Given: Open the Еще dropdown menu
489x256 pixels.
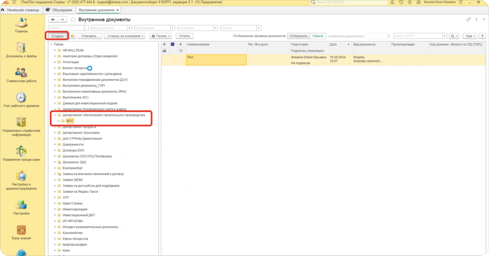Looking at the screenshot, I should 470,36.
